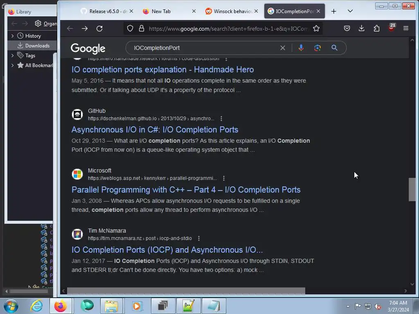Open media player taskbar icon
419x314 pixels.
tap(137, 306)
